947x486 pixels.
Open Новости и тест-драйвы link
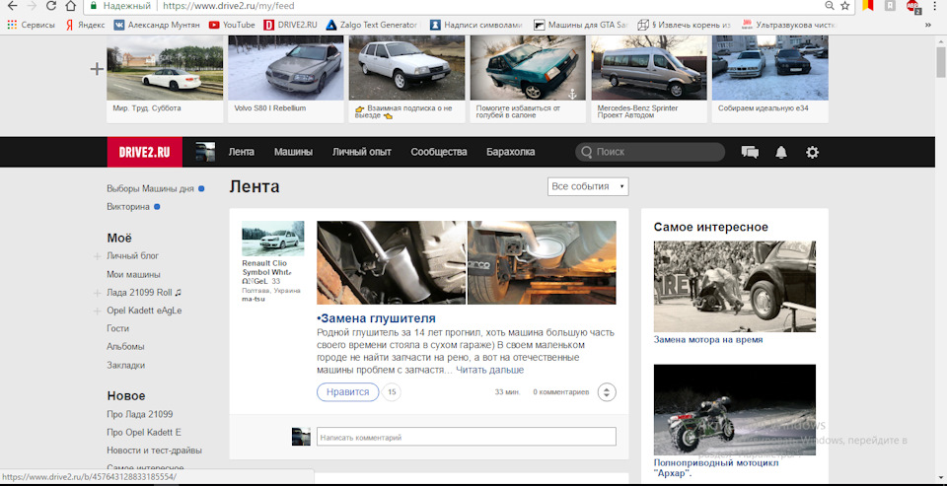point(154,451)
